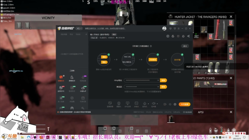Open the user avatar in title bar
Viewport: 249px width, 140px height.
(x=164, y=28)
